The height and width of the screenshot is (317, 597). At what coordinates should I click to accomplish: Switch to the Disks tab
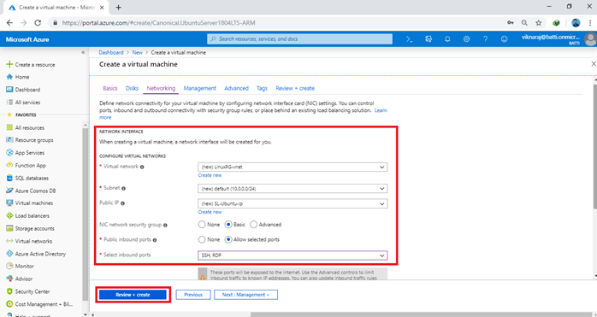click(x=132, y=88)
